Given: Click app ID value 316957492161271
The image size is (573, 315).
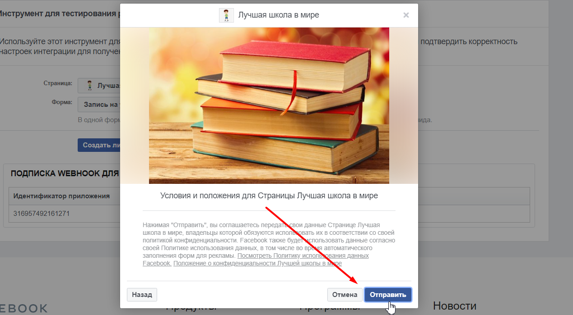Looking at the screenshot, I should (x=42, y=214).
